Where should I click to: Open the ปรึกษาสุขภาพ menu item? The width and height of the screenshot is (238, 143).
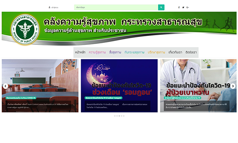[x=156, y=52]
